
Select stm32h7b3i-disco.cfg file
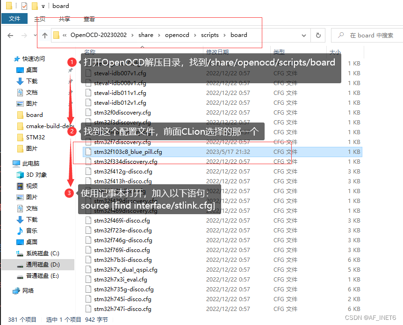(x=223, y=260)
